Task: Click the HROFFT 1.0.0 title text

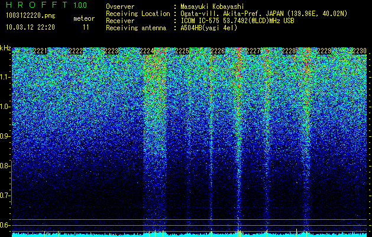Action: coord(46,5)
